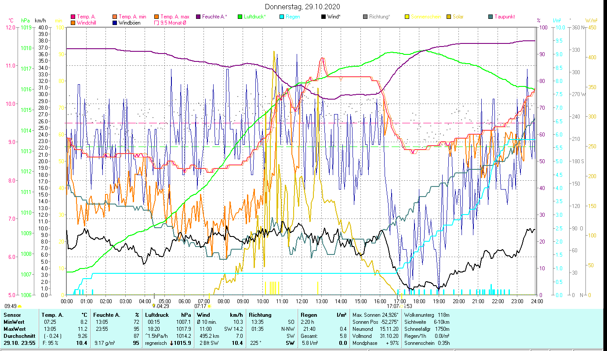Click the chart title 'Donnerstag, 29.10.2020'
The width and height of the screenshot is (607, 351).
[303, 7]
